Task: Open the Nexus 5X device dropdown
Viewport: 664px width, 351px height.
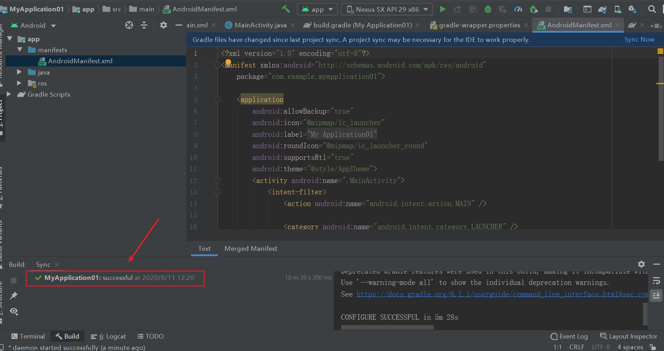Action: click(x=387, y=9)
